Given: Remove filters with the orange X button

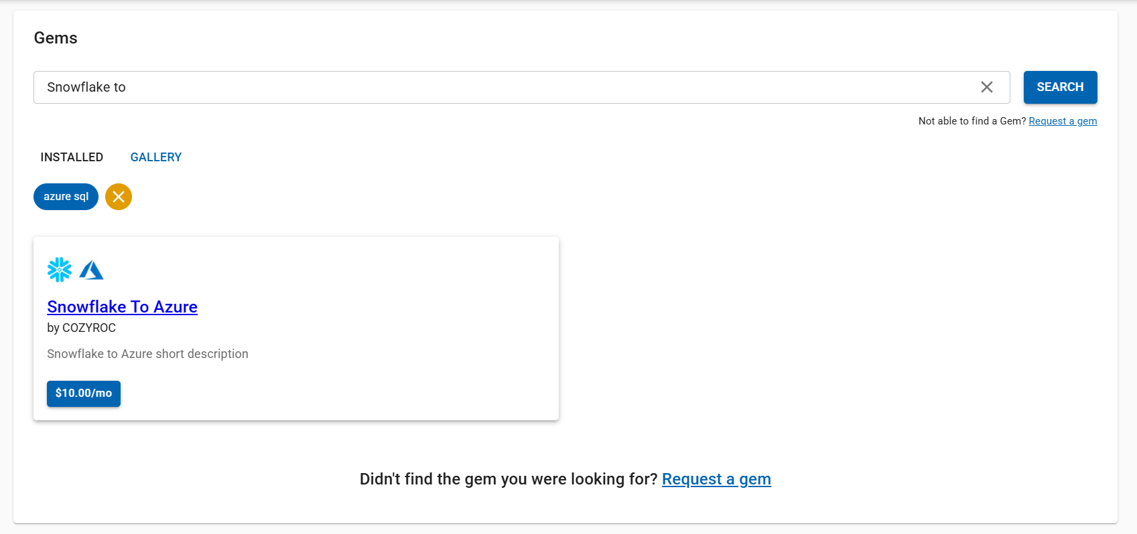Looking at the screenshot, I should click(x=119, y=197).
